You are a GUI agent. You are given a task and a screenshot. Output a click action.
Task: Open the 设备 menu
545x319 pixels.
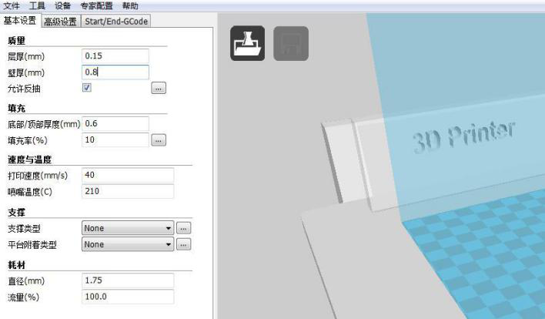(x=62, y=6)
